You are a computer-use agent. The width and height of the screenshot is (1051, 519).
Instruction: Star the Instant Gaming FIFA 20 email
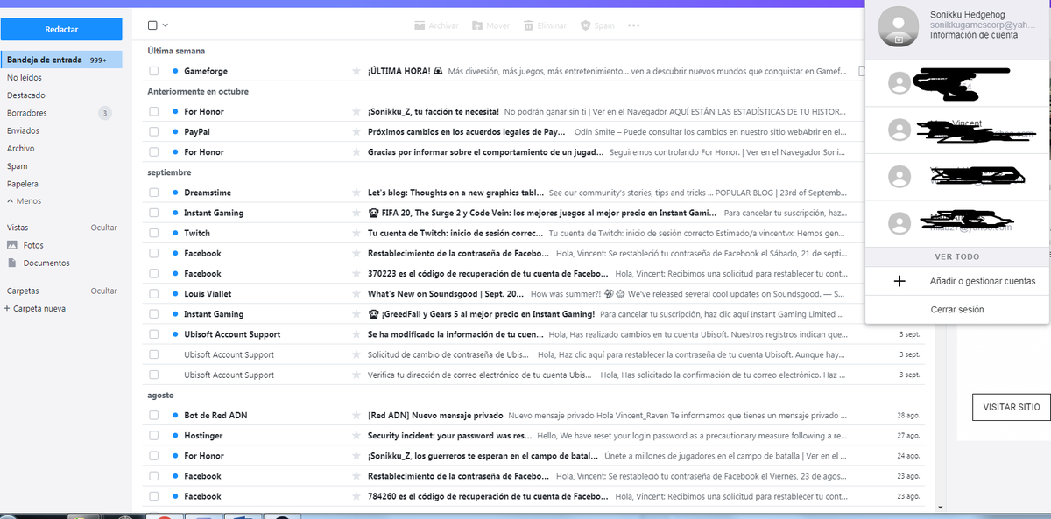(x=356, y=214)
